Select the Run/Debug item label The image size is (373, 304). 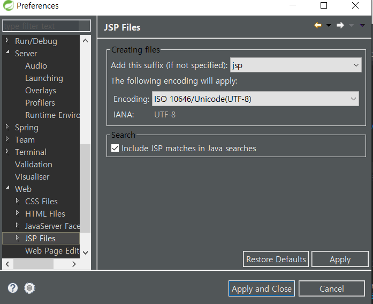coord(36,41)
